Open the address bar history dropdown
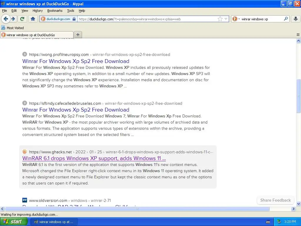 (x=226, y=19)
